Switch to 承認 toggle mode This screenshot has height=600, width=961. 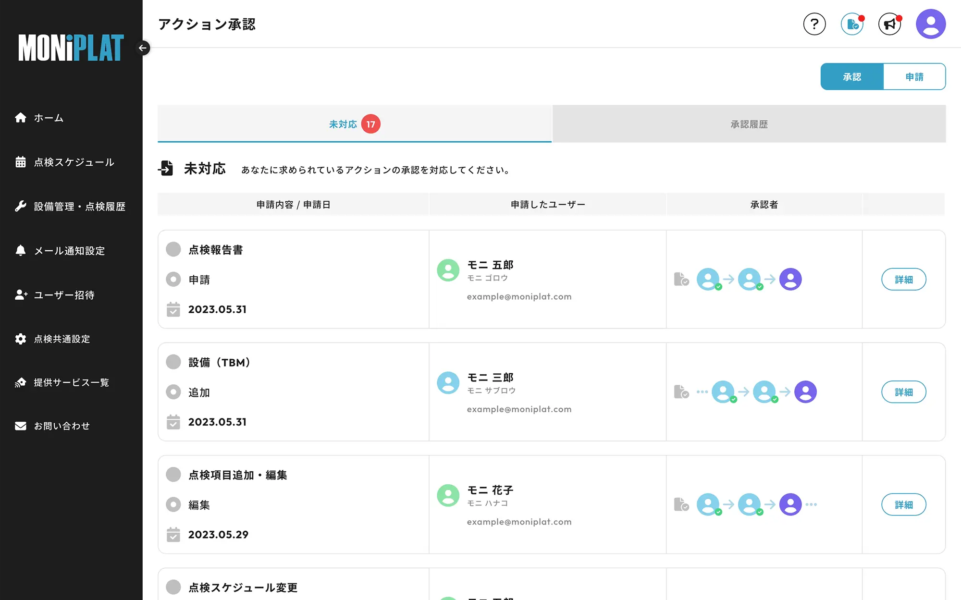852,77
